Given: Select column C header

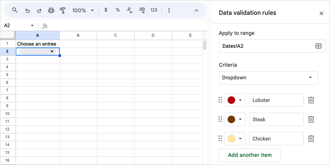Looking at the screenshot, I should 116,35.
